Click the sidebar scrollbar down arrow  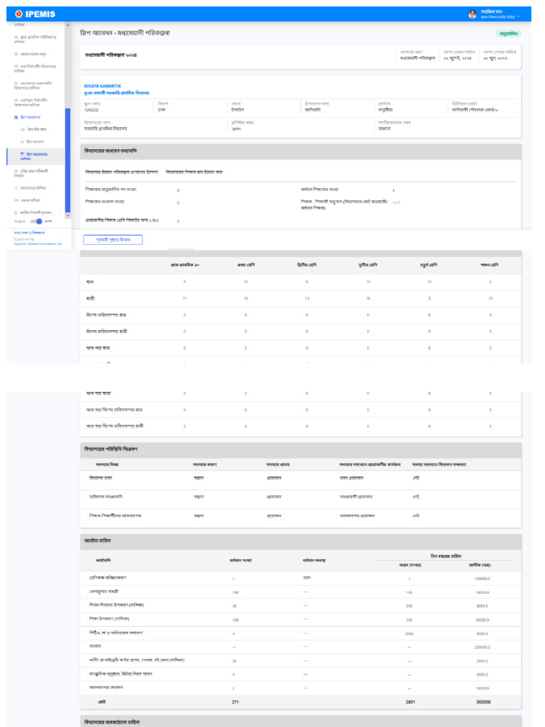(68, 216)
